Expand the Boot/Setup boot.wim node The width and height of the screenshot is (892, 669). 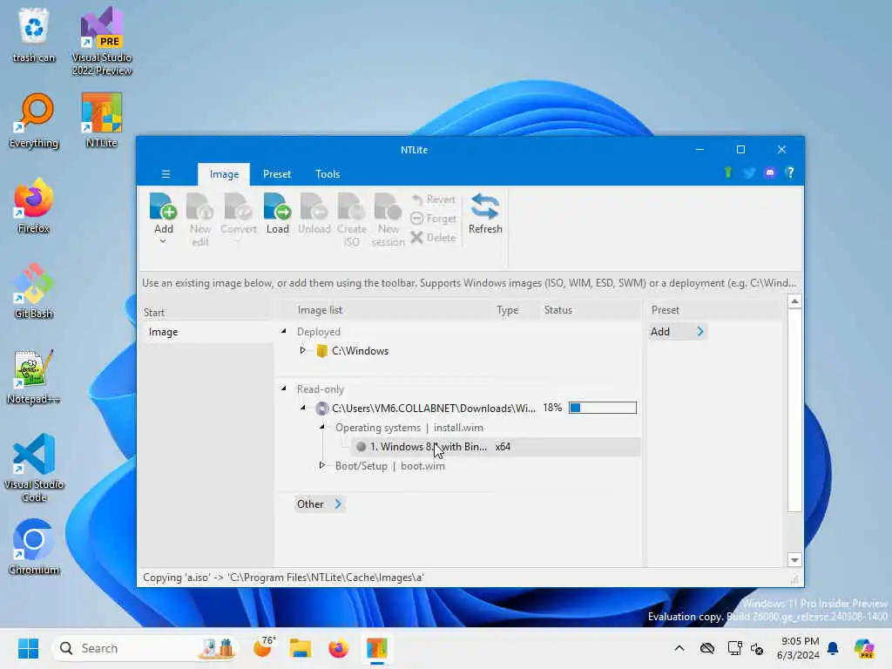[x=322, y=465]
